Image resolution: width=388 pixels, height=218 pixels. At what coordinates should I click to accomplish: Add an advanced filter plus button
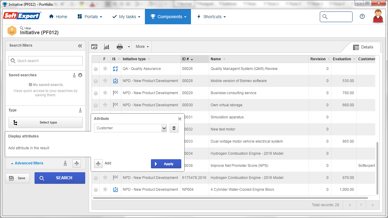click(77, 163)
